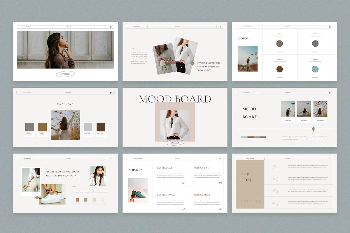350x233 pixels.
Task: Click the gold star on the divider line under picture three
Action: tap(314, 129)
